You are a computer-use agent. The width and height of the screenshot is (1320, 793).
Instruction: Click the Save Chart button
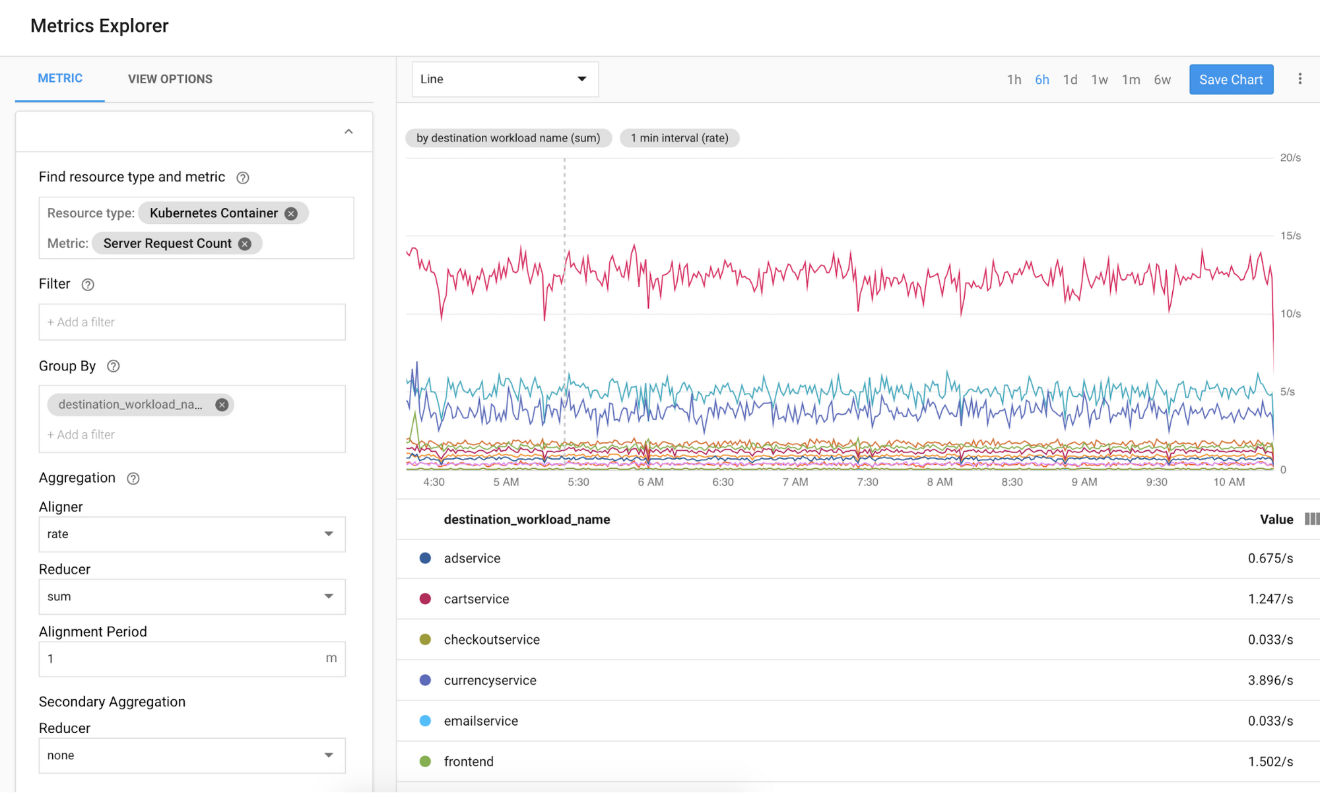[1231, 80]
